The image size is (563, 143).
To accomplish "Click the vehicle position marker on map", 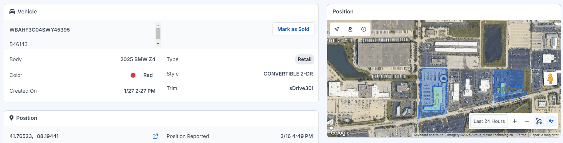I will pyautogui.click(x=444, y=79).
